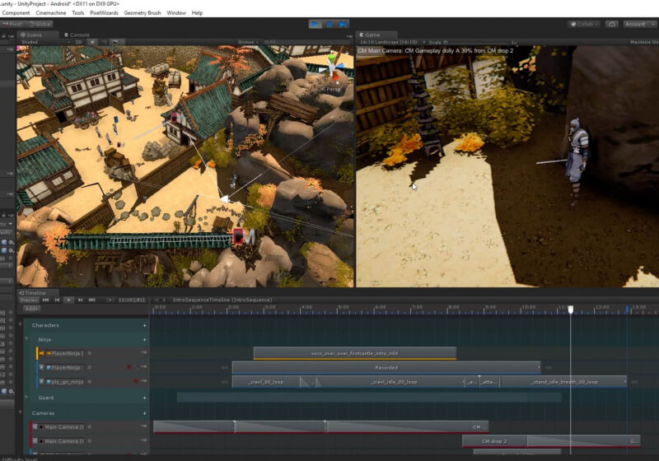
Task: Open the Timeline Add dropdown
Action: pyautogui.click(x=32, y=309)
